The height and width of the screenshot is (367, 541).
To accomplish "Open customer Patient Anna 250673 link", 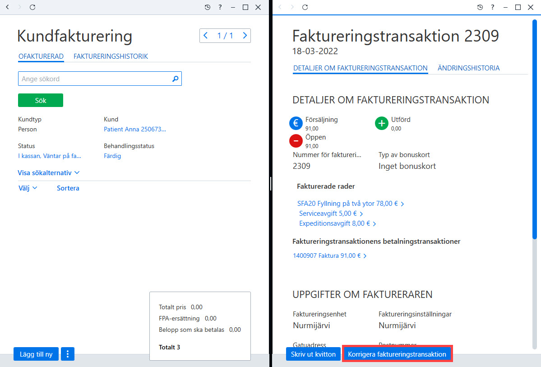I will (x=135, y=129).
